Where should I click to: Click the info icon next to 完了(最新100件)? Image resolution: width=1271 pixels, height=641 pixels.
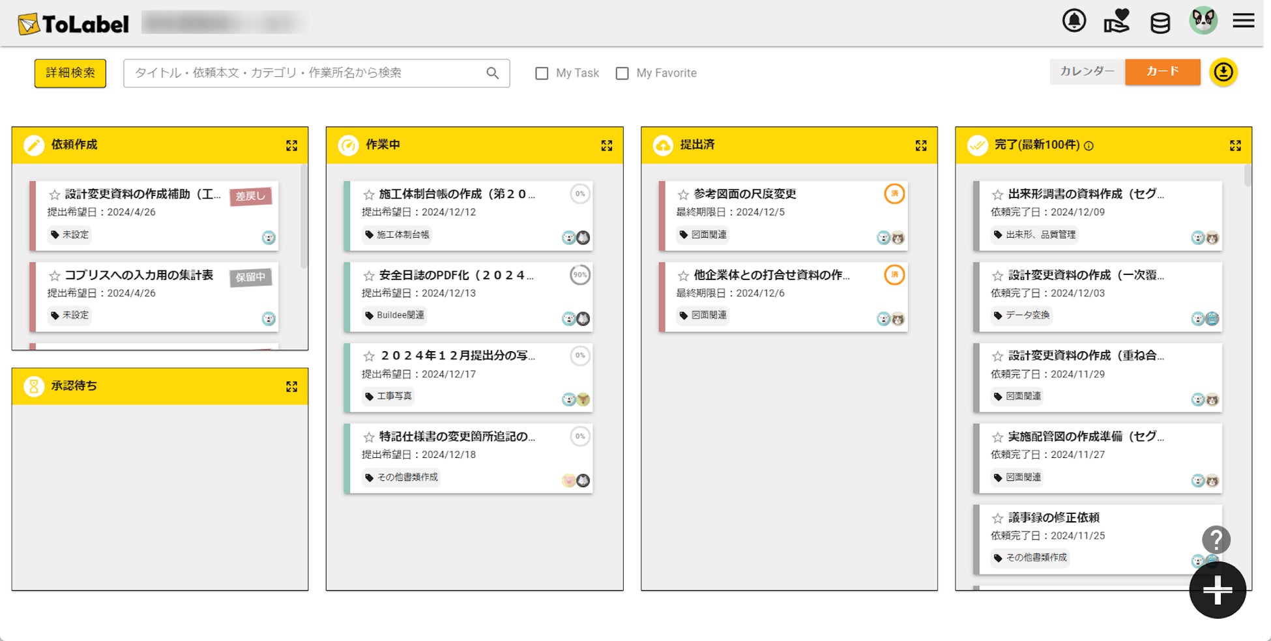pyautogui.click(x=1088, y=146)
